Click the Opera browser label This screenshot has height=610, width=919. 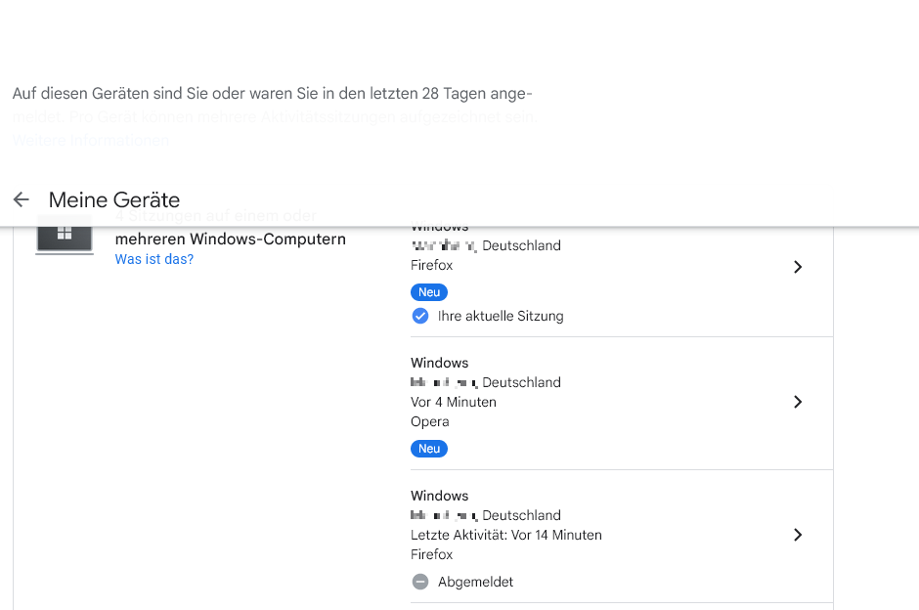pyautogui.click(x=430, y=421)
